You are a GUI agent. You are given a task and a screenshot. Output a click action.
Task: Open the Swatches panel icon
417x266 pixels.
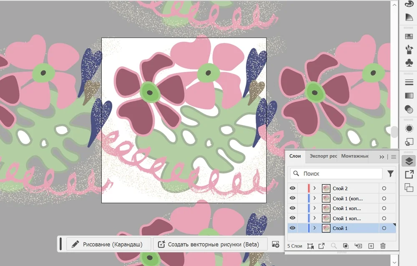click(x=409, y=36)
